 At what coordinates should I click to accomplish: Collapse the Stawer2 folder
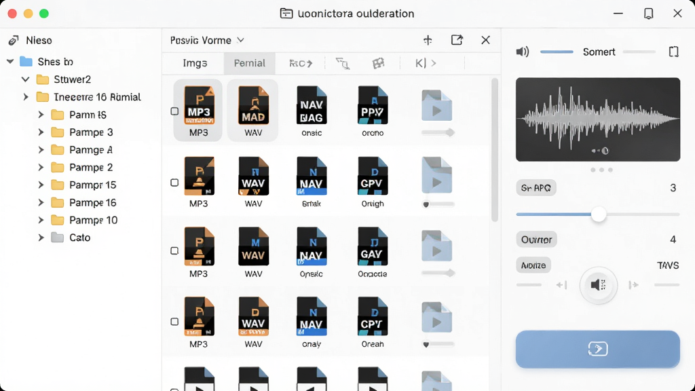click(x=26, y=79)
